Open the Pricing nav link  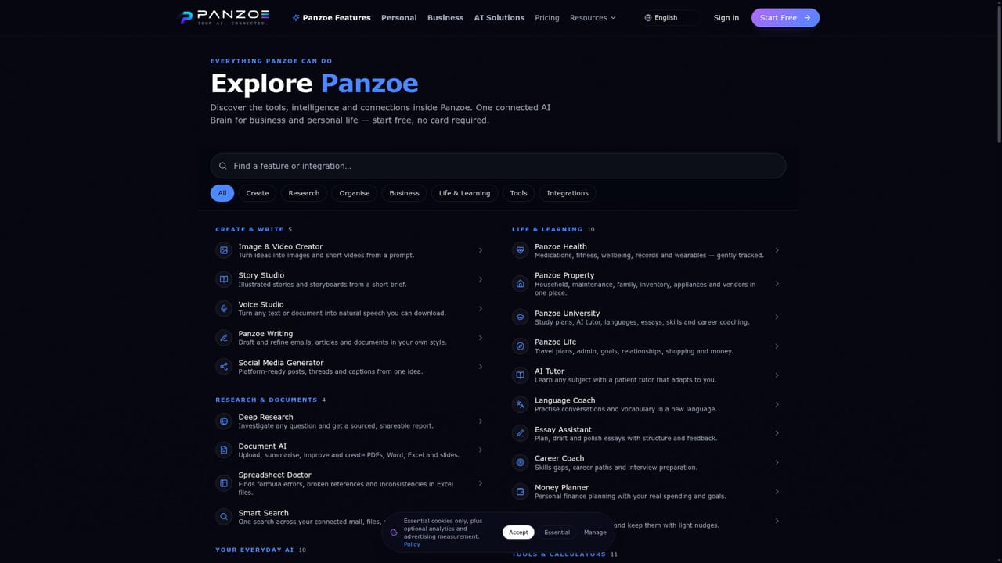click(x=547, y=17)
